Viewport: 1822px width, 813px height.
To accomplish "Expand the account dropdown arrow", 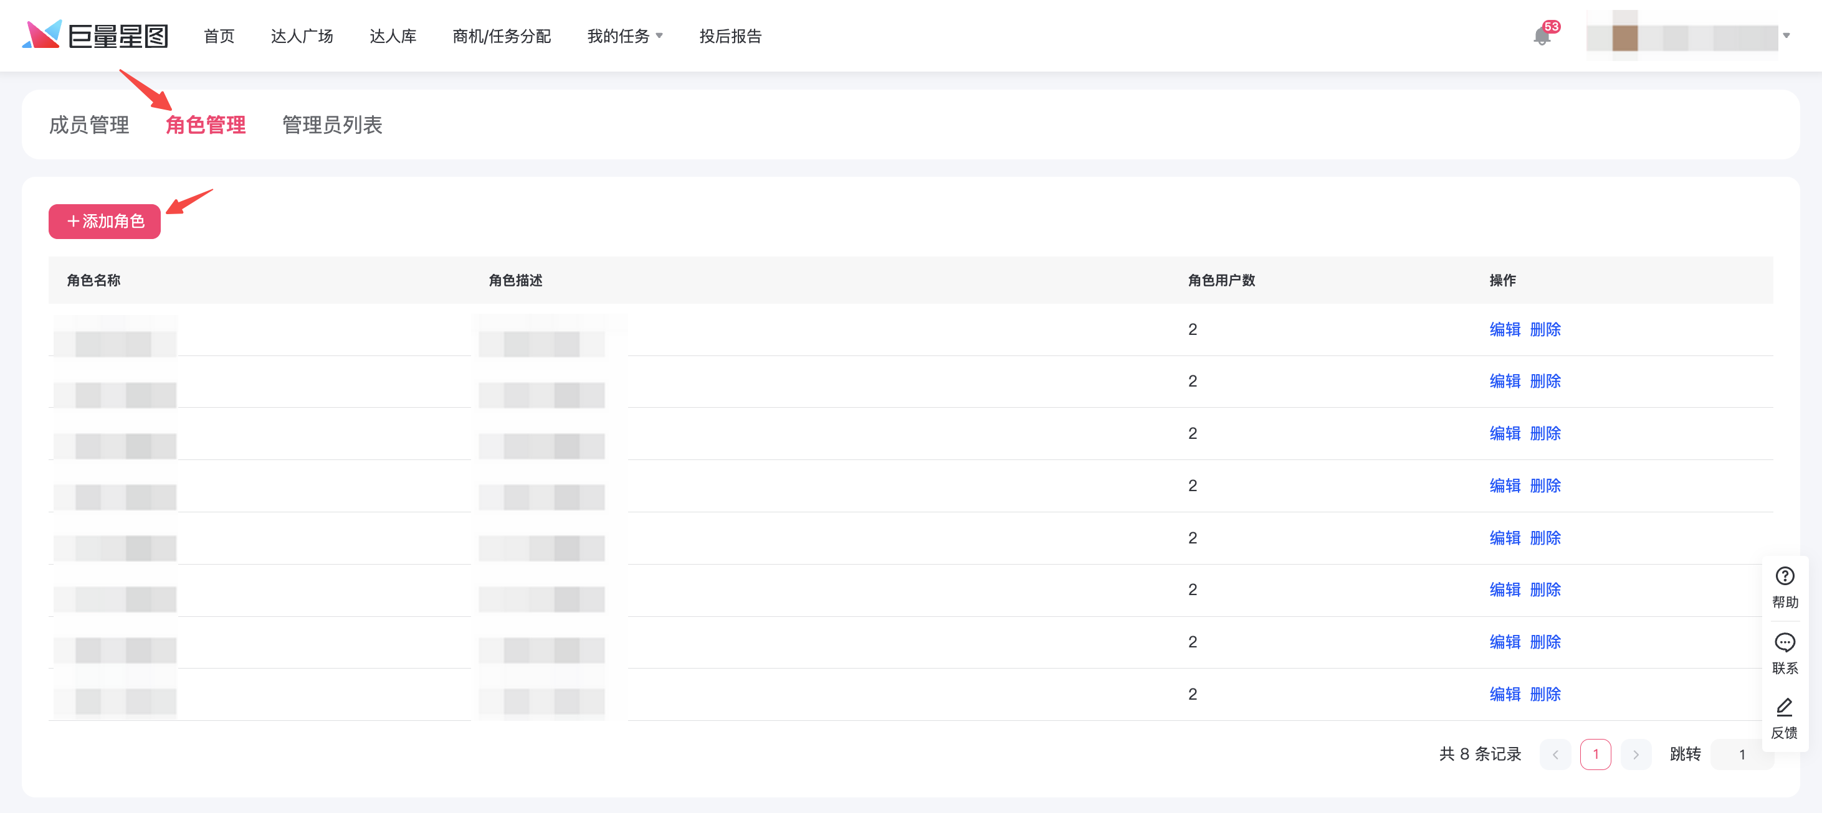I will (1786, 36).
